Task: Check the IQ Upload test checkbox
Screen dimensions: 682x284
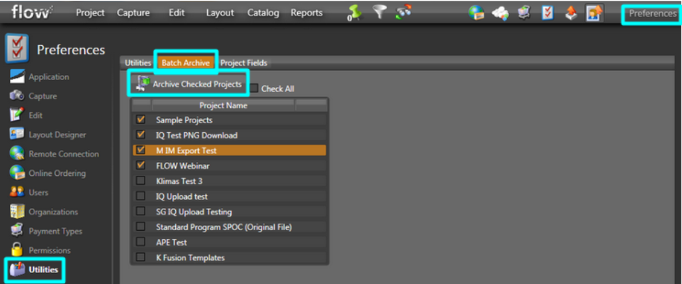Action: click(140, 196)
